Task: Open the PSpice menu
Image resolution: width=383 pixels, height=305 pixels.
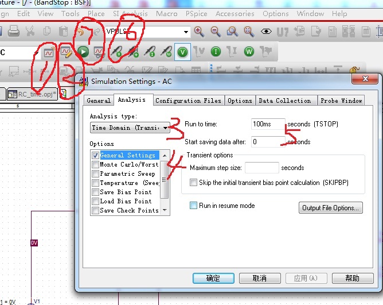Action: point(197,14)
